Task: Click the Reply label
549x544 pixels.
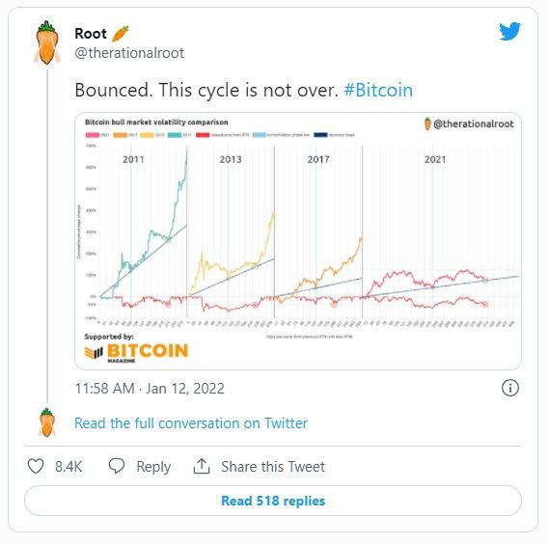Action: point(153,467)
